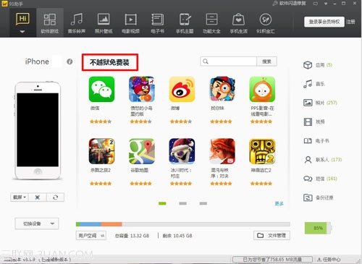Open the Ice Age Village icon

click(182, 151)
